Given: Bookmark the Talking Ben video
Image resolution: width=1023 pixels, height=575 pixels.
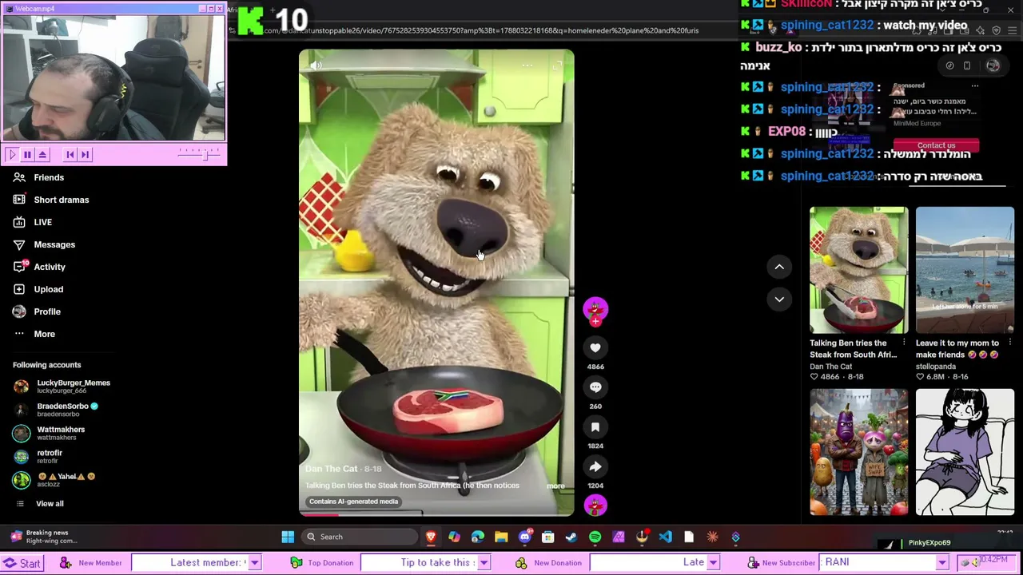Looking at the screenshot, I should (595, 427).
